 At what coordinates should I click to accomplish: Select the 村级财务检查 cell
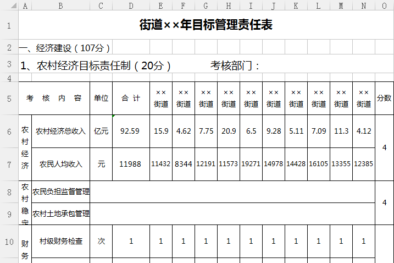60,241
